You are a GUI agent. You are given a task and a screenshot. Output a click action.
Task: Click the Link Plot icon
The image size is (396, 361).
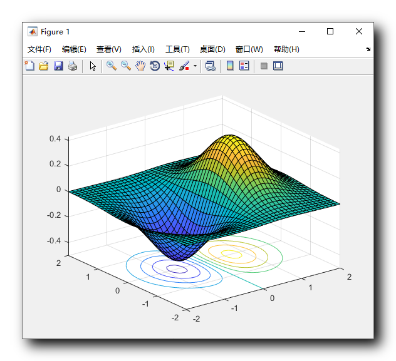tap(210, 66)
